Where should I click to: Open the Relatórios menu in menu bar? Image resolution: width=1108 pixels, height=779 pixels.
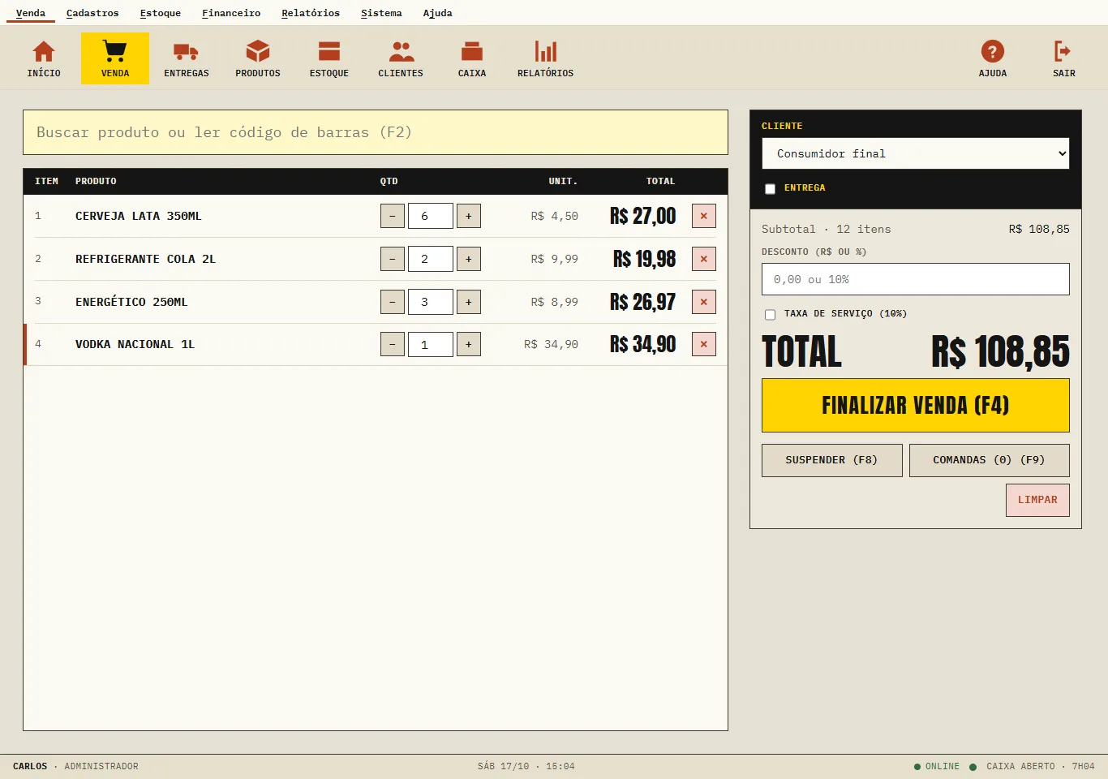[x=311, y=13]
